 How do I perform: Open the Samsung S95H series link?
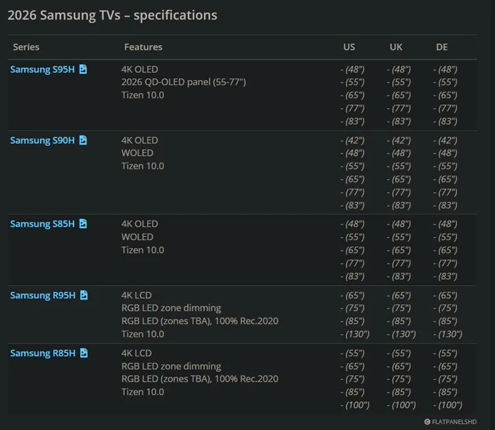[42, 70]
